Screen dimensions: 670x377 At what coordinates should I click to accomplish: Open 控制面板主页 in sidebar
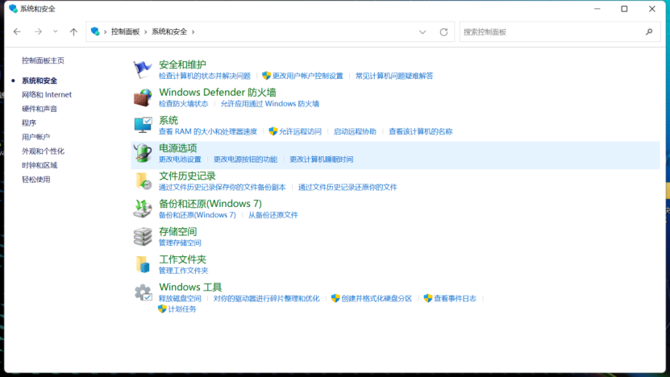tap(44, 60)
